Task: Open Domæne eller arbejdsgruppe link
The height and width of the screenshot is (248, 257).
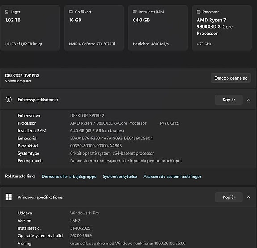Action: [x=69, y=177]
